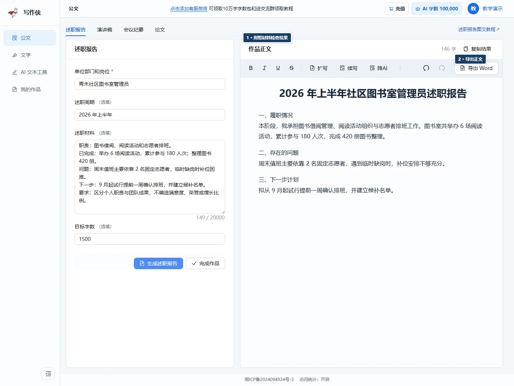This screenshot has width=514, height=386.
Task: Apply underline formatting
Action: (x=278, y=68)
